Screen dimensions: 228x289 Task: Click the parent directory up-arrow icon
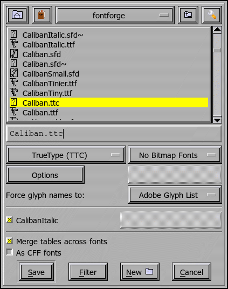click(x=188, y=15)
